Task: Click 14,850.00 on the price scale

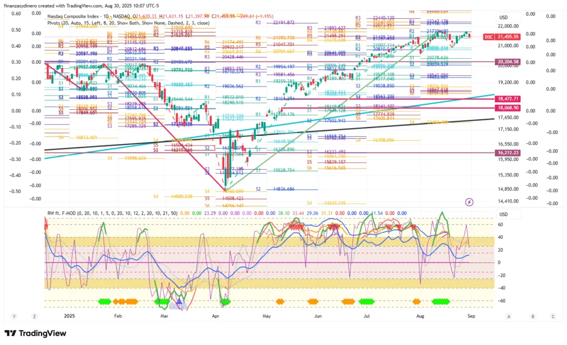Action: pos(508,189)
